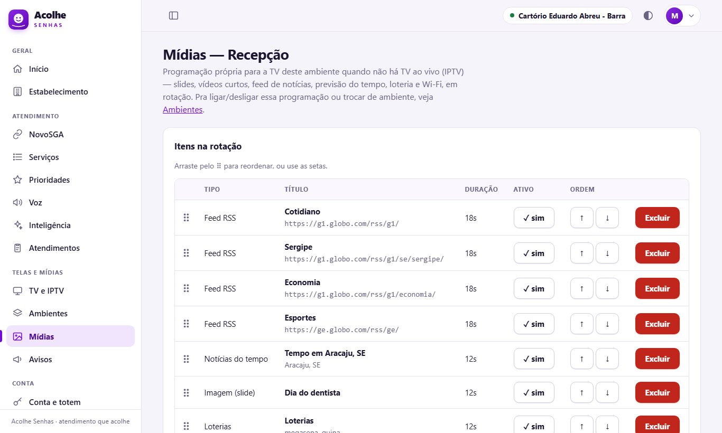This screenshot has width=722, height=433.
Task: Move Economia down with the arrow
Action: (x=607, y=288)
